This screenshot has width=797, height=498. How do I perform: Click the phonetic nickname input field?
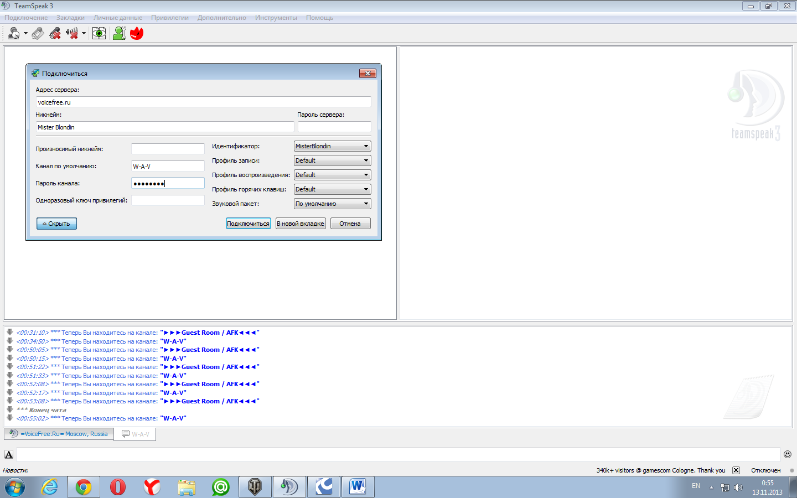point(168,149)
